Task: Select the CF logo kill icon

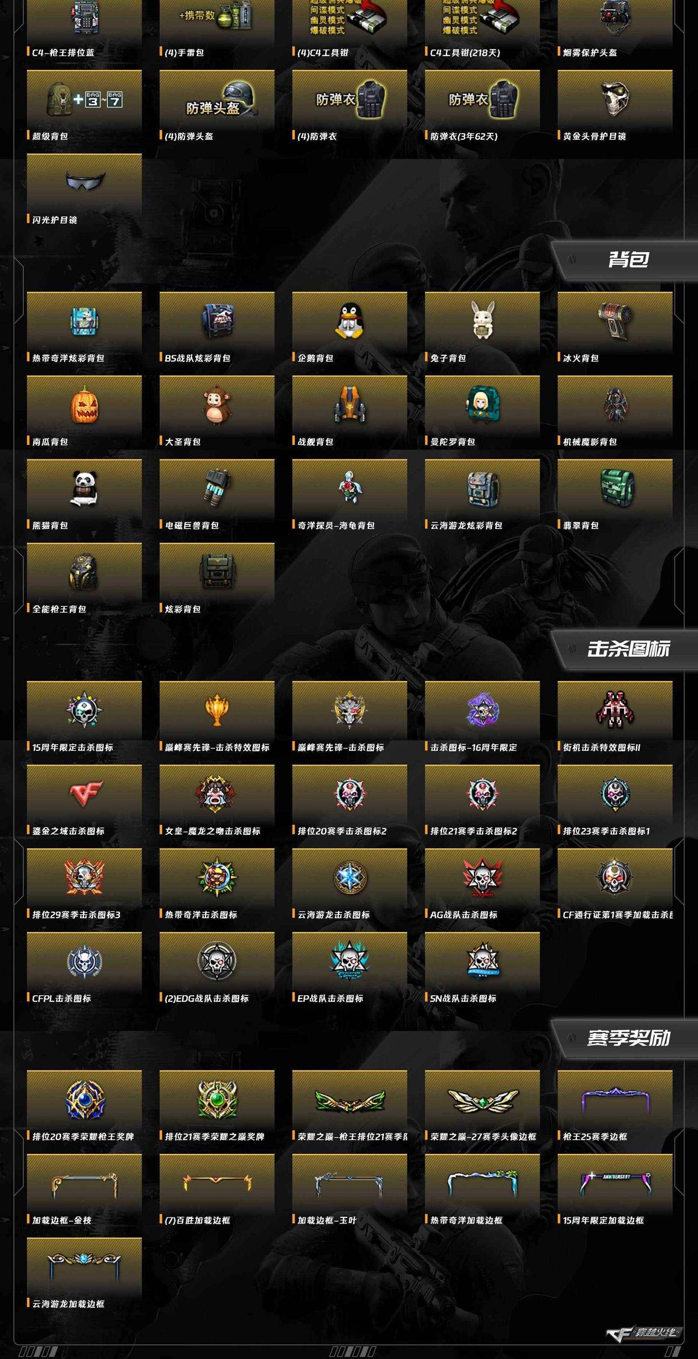Action: point(84,793)
